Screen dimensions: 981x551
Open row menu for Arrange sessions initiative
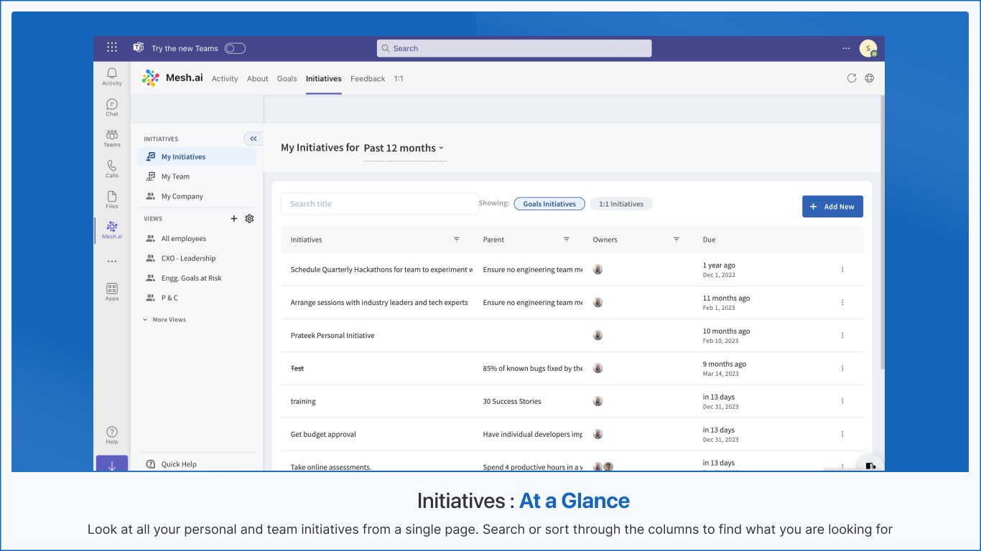coord(842,303)
